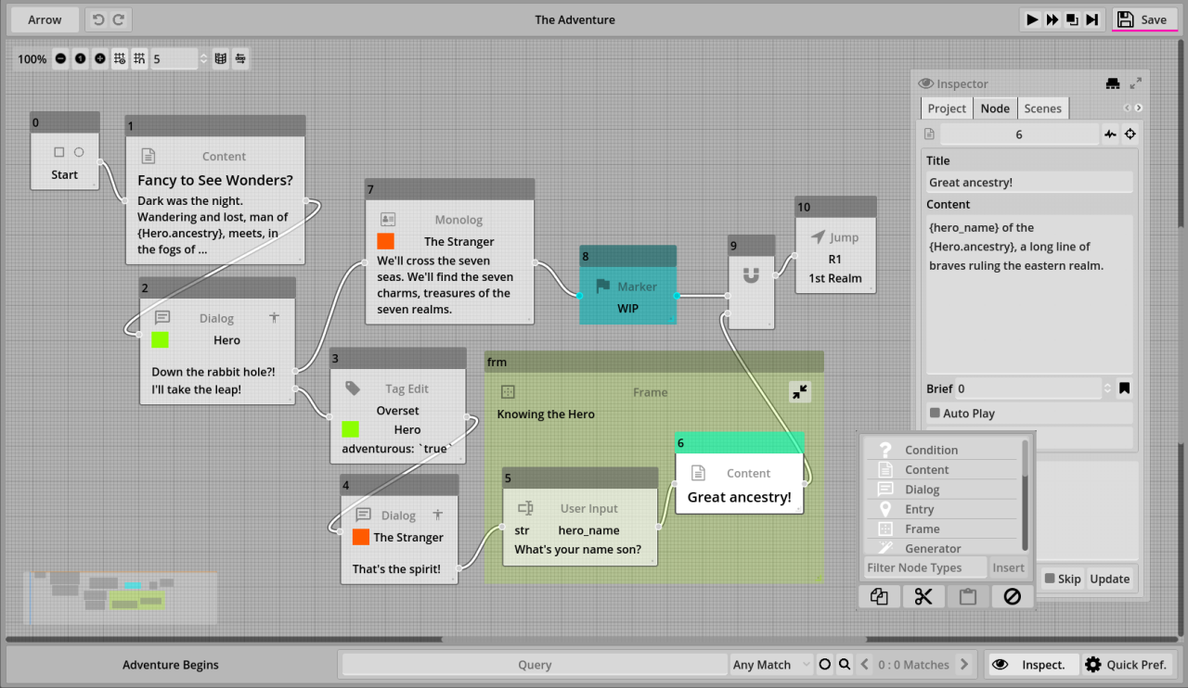Image resolution: width=1188 pixels, height=688 pixels.
Task: Click the Stranger orange swatch in node 7
Action: 385,241
